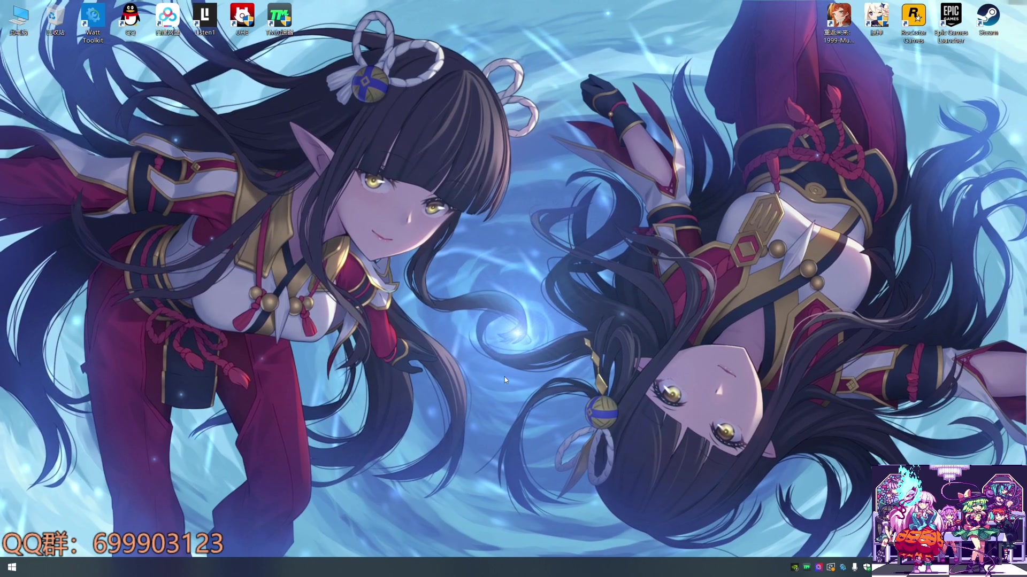Screen dimensions: 1027x577
Task: Open the monitor sync tray icon with orange dot
Action: pos(831,567)
